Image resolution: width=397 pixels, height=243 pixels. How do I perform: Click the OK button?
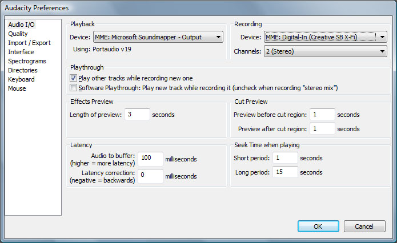[318, 226]
